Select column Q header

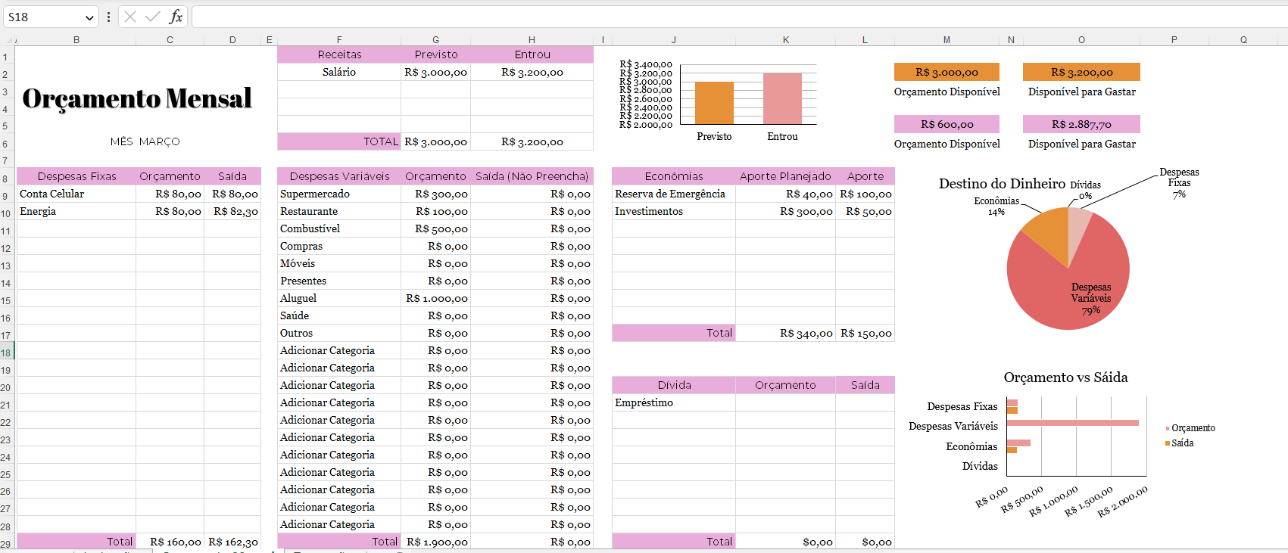coord(1243,40)
